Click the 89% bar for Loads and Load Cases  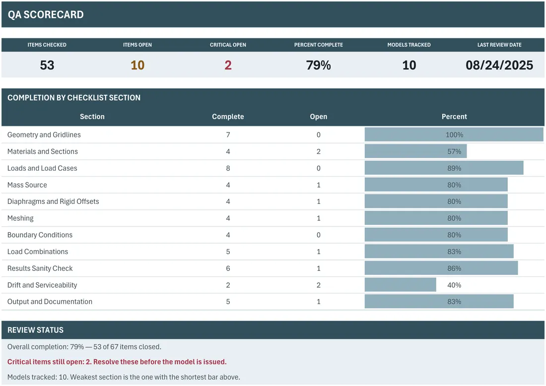tap(444, 168)
